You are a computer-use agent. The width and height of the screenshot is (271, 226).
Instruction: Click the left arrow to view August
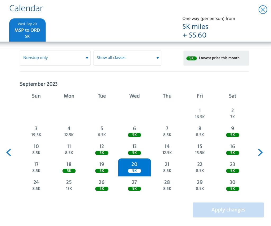click(x=9, y=152)
